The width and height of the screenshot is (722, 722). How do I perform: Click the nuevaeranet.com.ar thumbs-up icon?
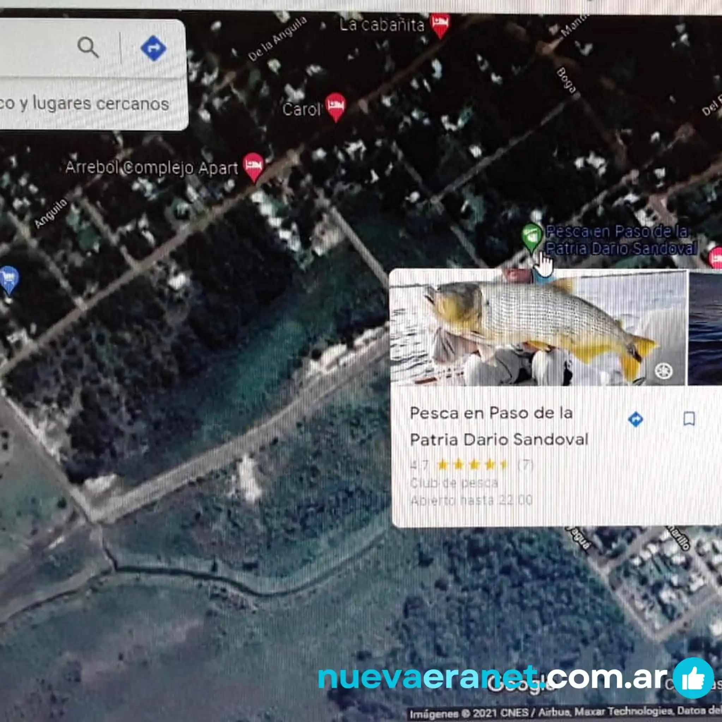693,678
